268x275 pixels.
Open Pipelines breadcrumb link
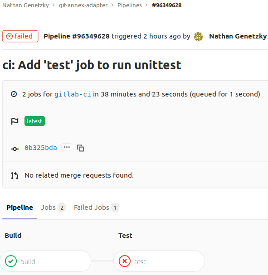(x=130, y=5)
